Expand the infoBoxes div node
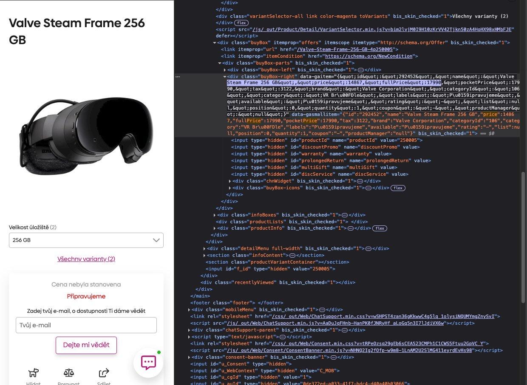Image resolution: width=527 pixels, height=385 pixels. pyautogui.click(x=215, y=215)
